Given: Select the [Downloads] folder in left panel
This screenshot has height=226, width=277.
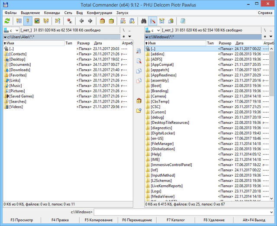Looking at the screenshot, I should coord(19,70).
